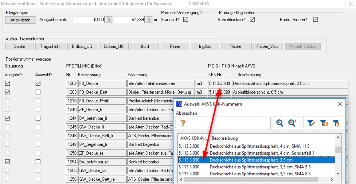Click Beschreibung field Asphaltbinderschicht, 8,5 cm
This screenshot has width=356, height=184.
click(290, 92)
